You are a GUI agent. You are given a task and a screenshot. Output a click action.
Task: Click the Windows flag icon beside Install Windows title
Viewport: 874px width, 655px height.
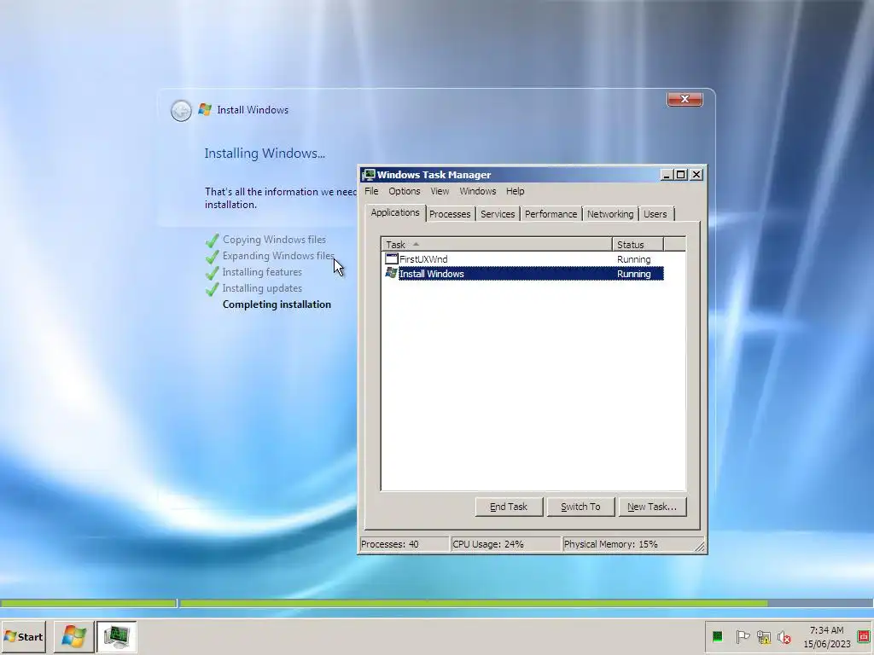205,110
